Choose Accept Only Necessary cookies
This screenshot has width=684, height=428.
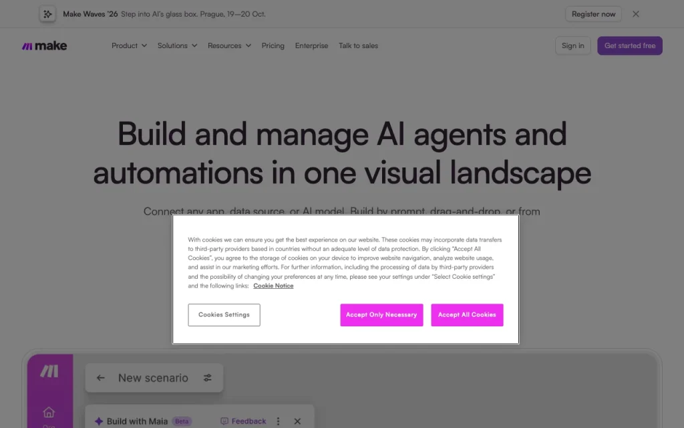(x=381, y=315)
